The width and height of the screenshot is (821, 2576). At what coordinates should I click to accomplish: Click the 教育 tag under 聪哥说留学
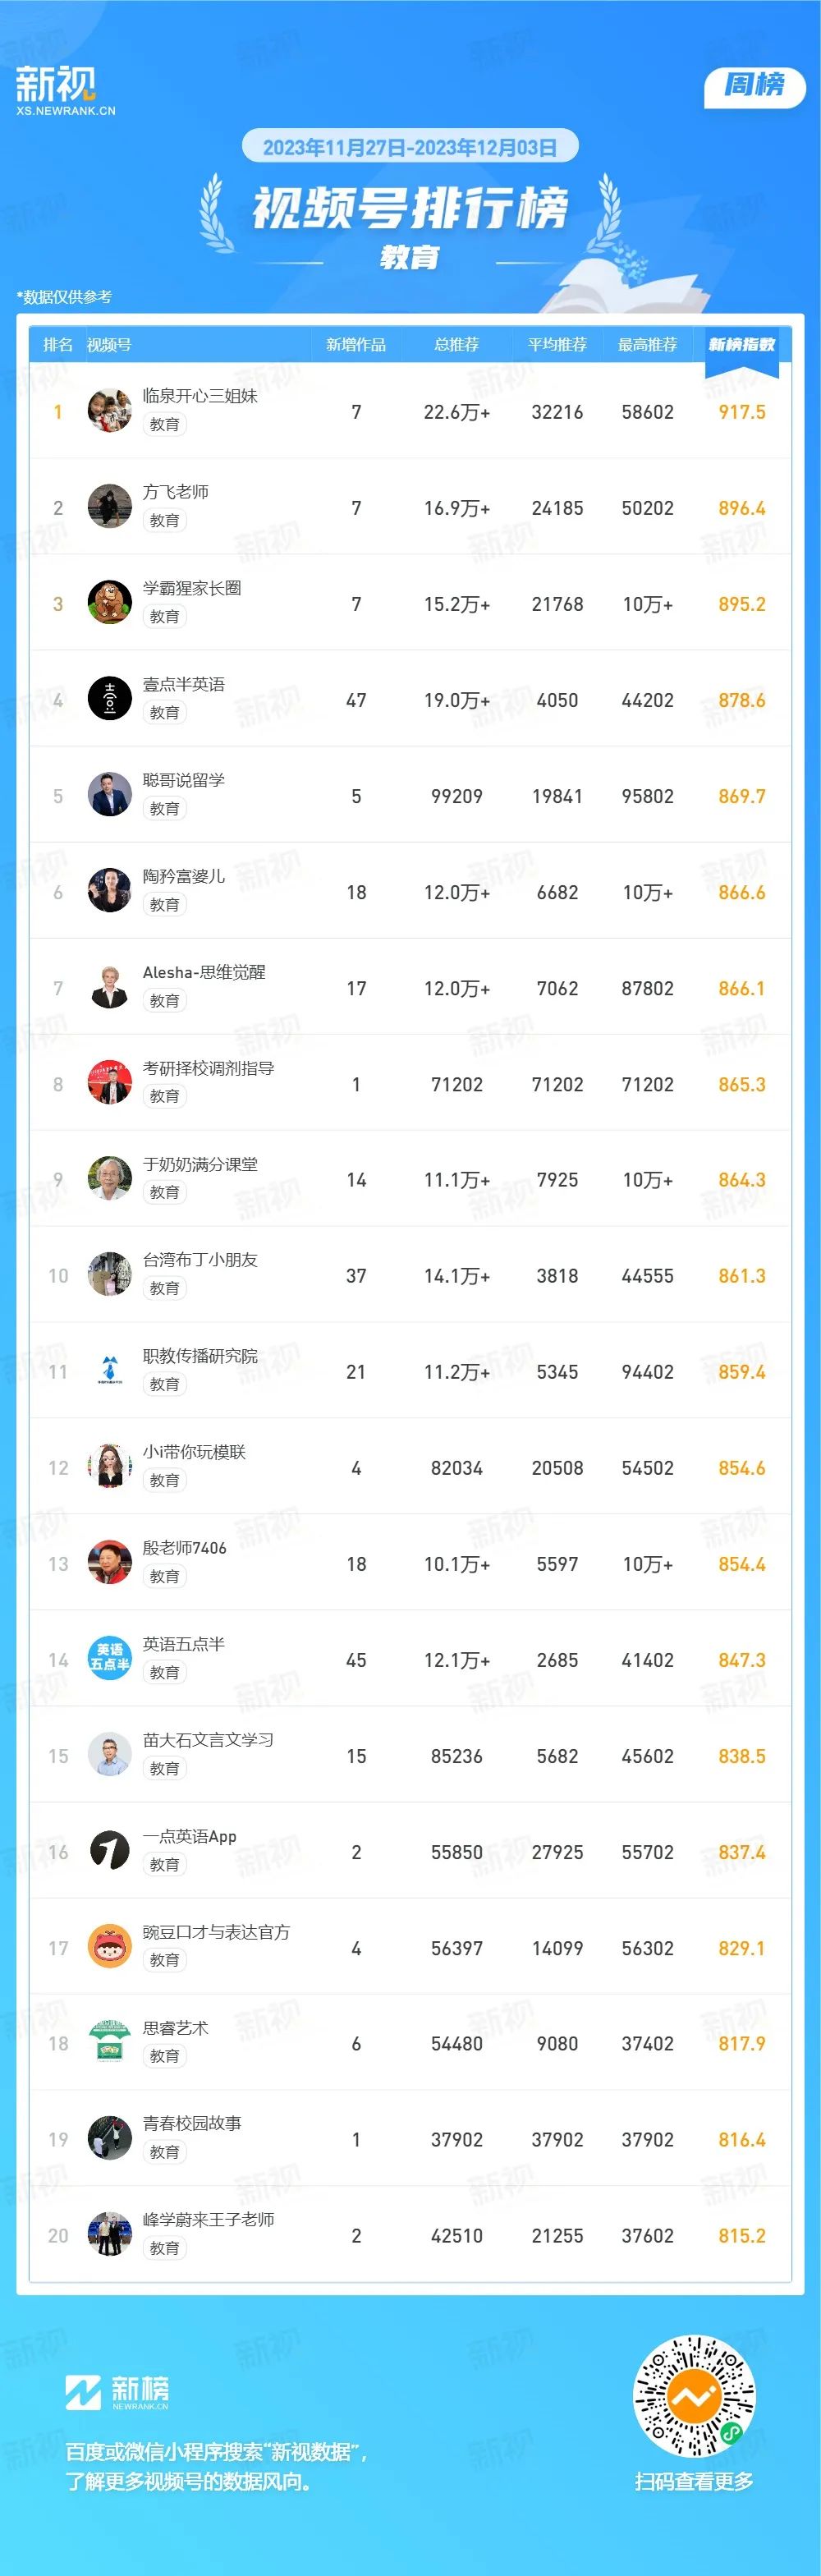click(165, 809)
